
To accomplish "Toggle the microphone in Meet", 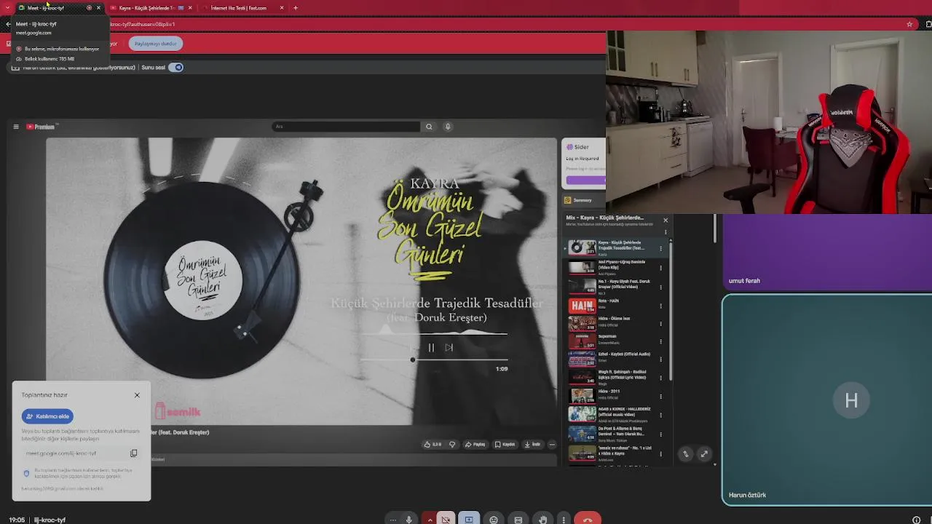I will tap(409, 520).
